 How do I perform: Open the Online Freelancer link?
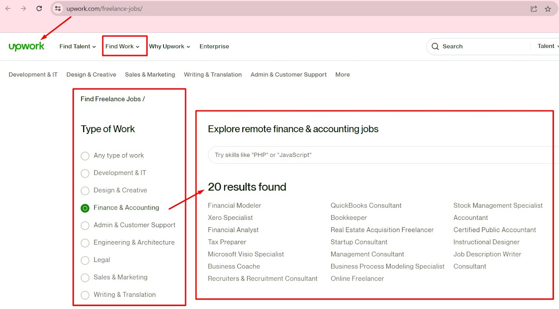coord(357,279)
